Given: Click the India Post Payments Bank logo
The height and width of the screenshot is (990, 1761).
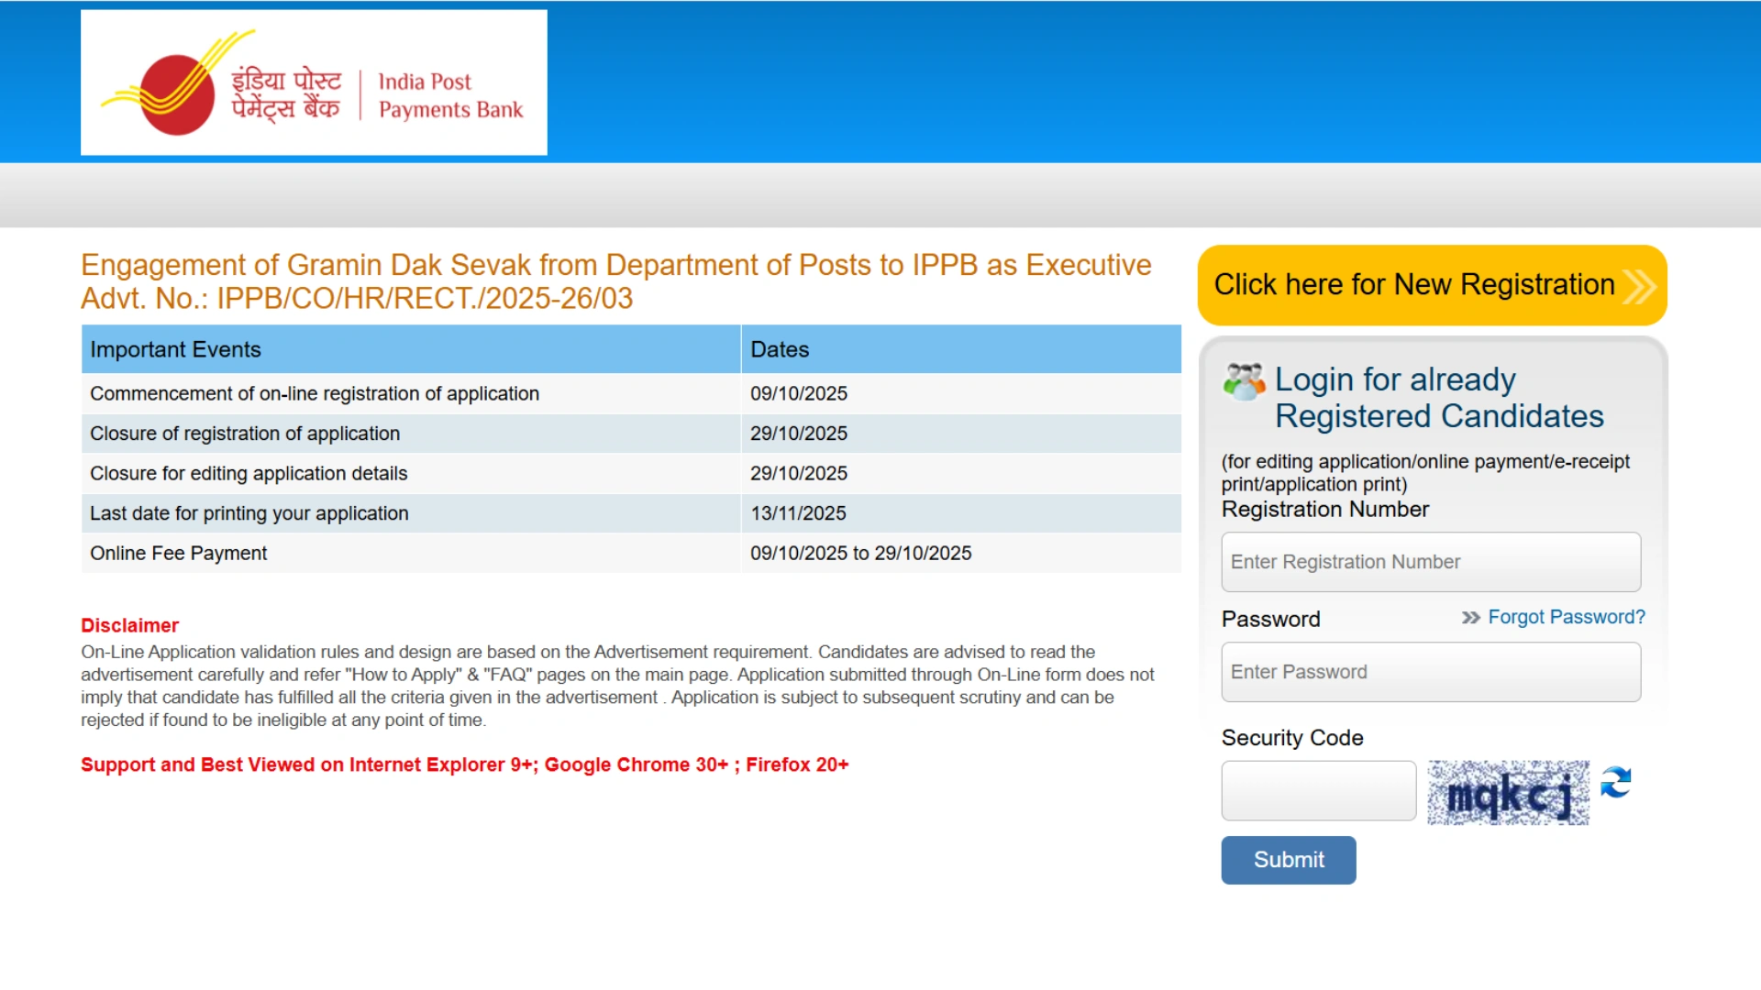Looking at the screenshot, I should (x=314, y=82).
